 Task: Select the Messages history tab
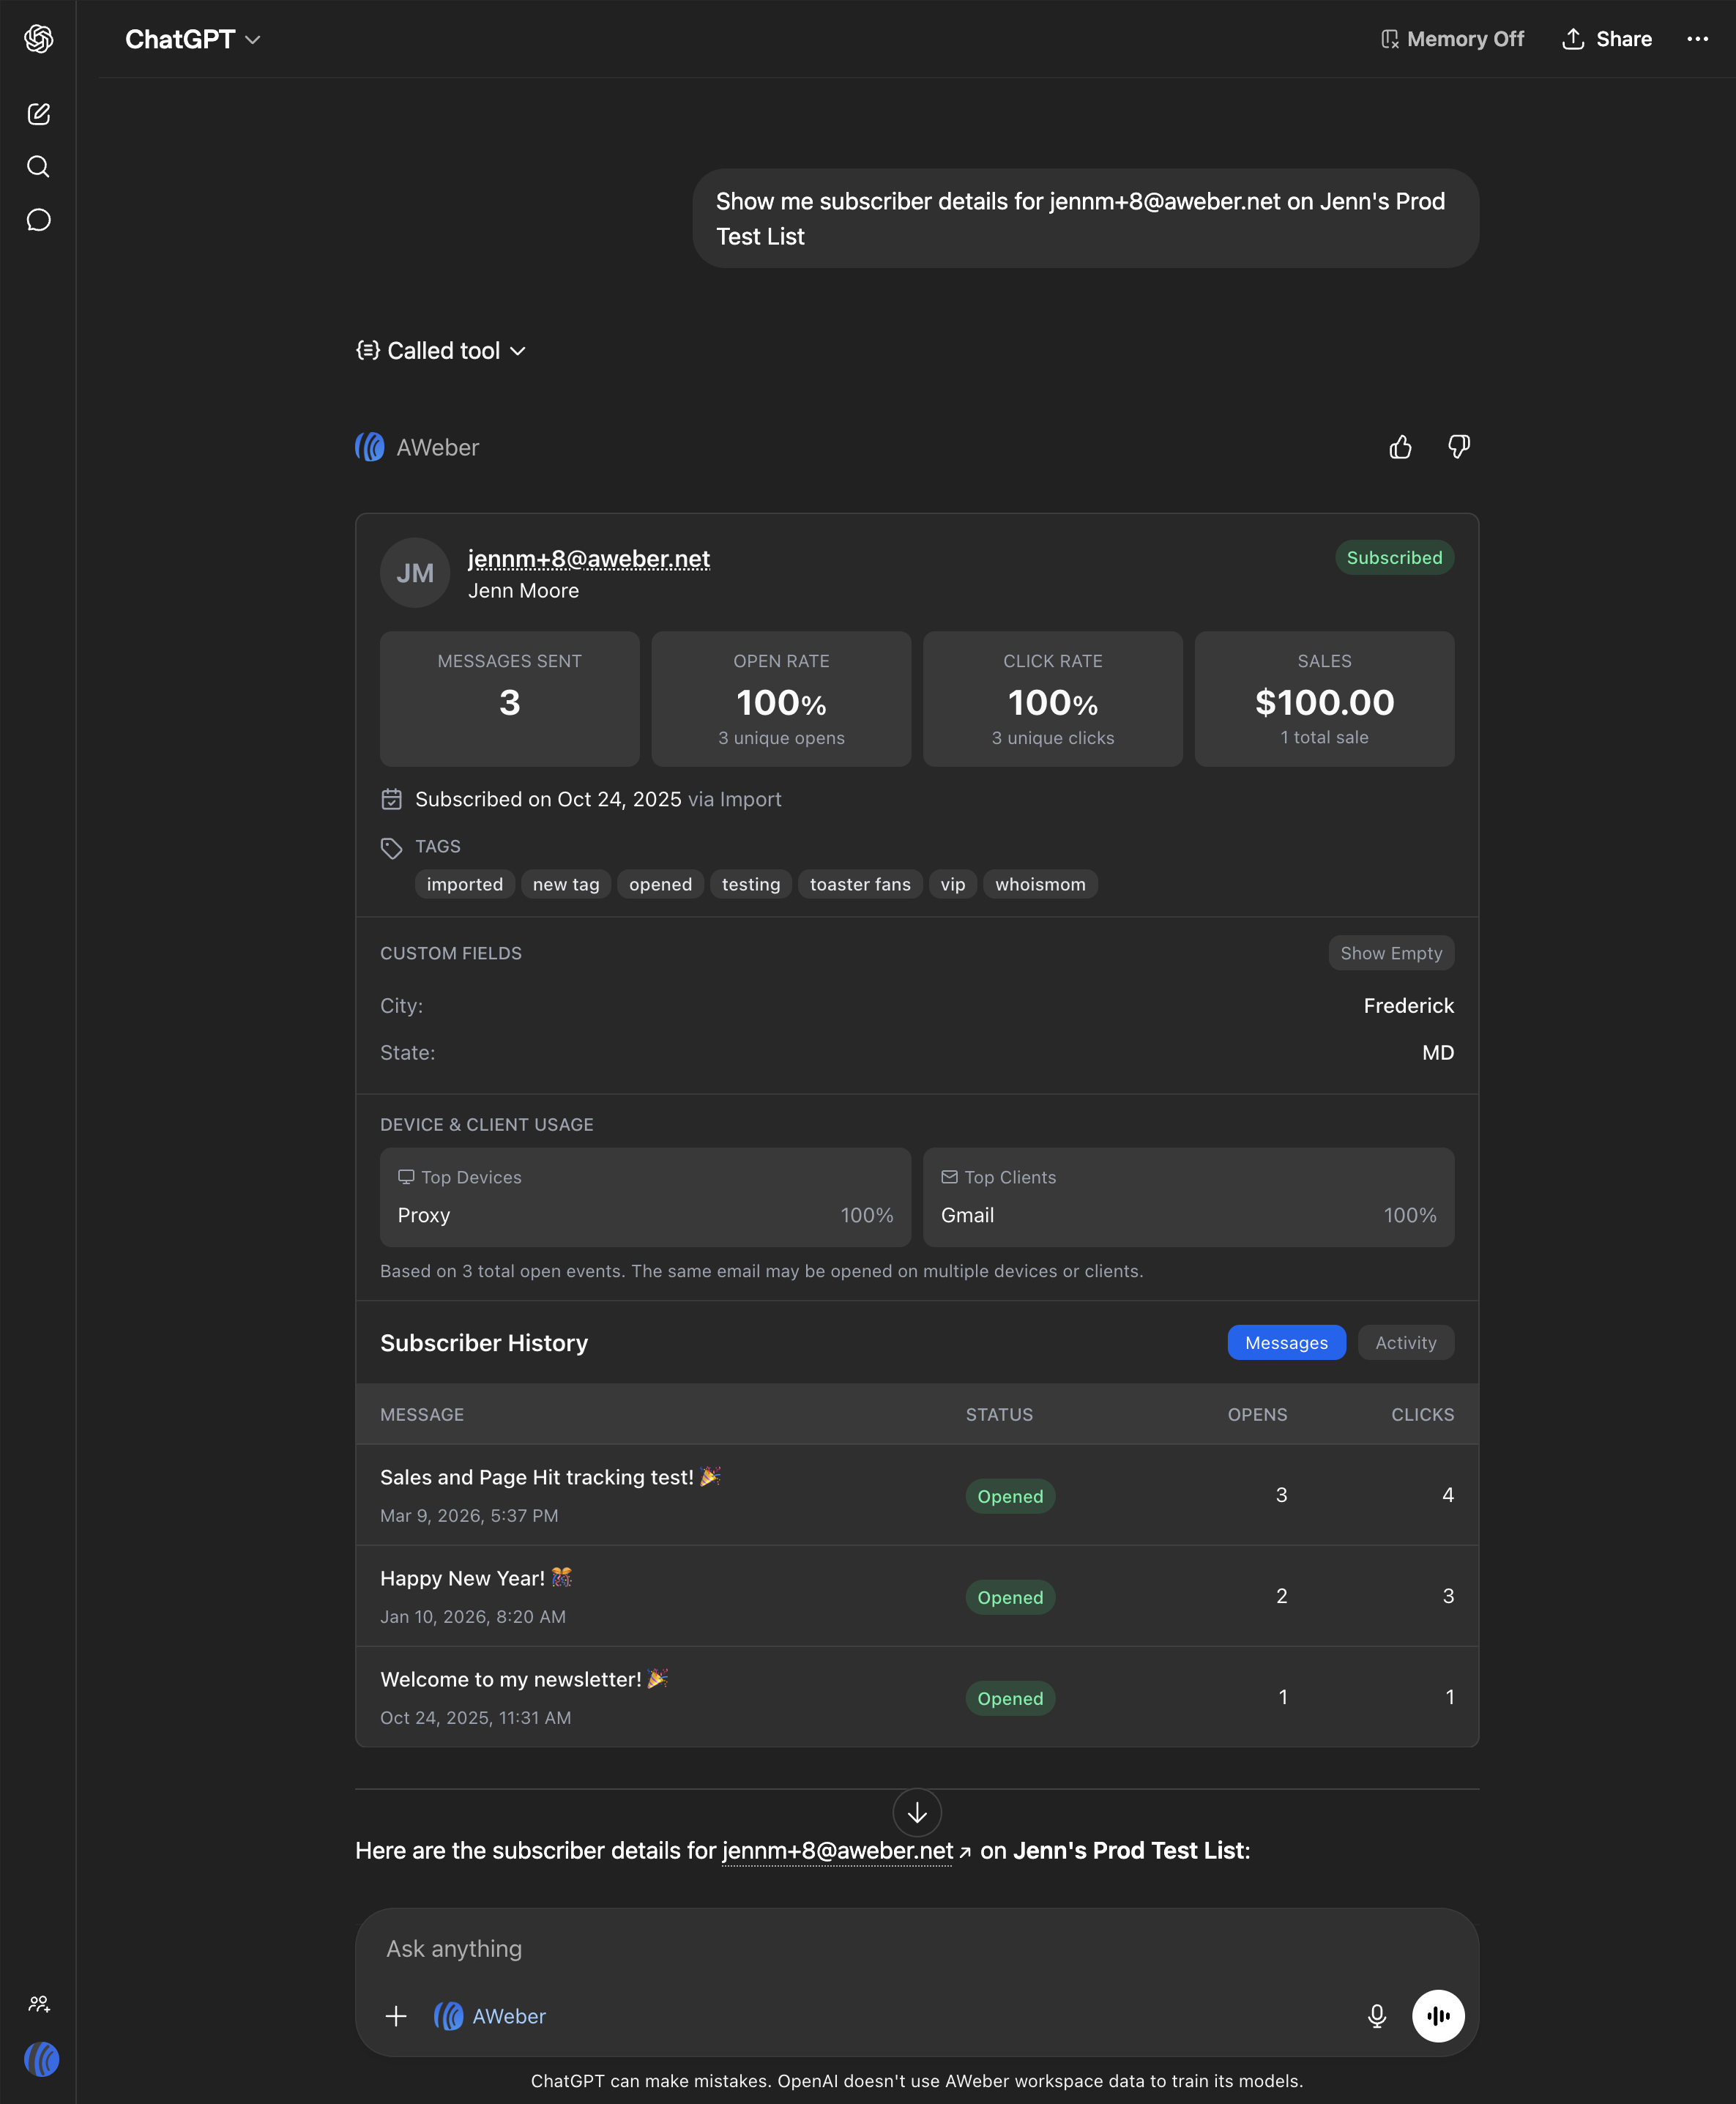pyautogui.click(x=1286, y=1343)
